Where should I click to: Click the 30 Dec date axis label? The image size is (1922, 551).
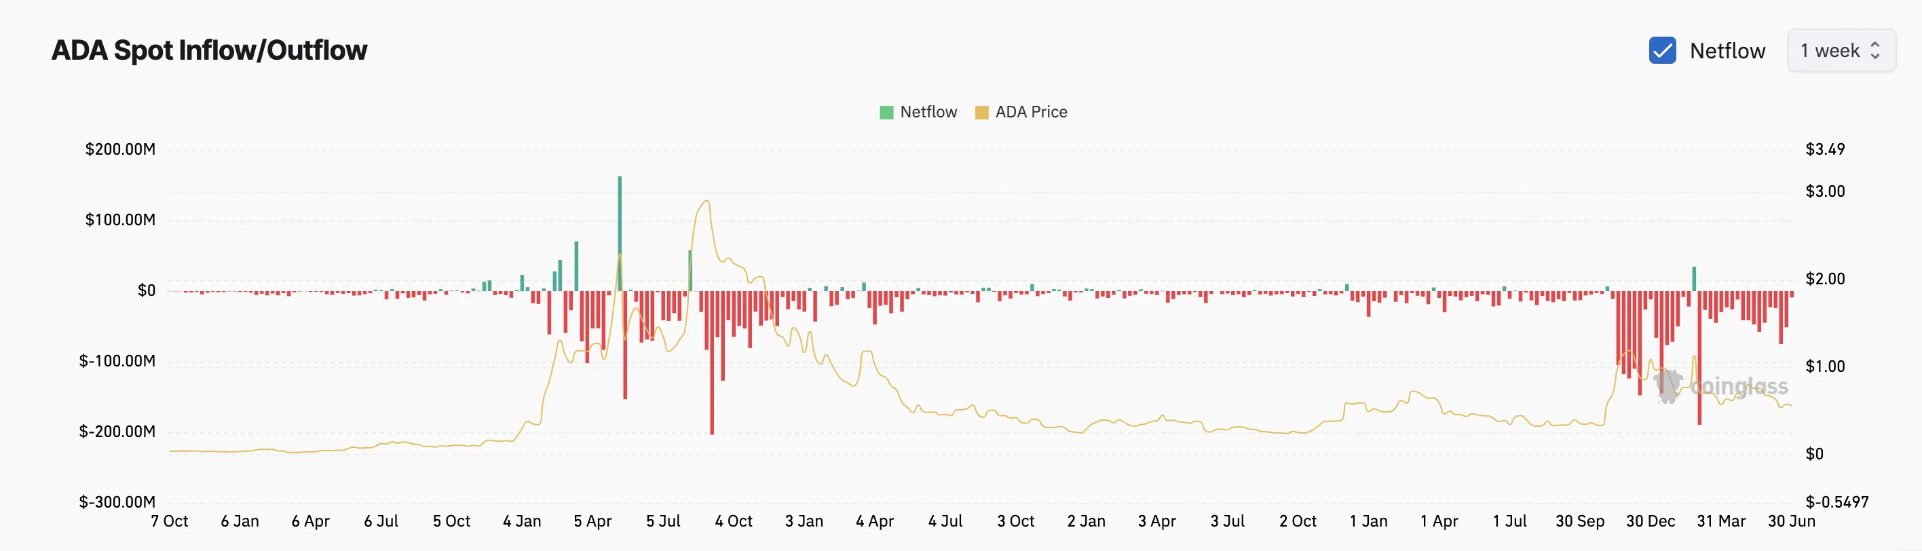pyautogui.click(x=1650, y=521)
